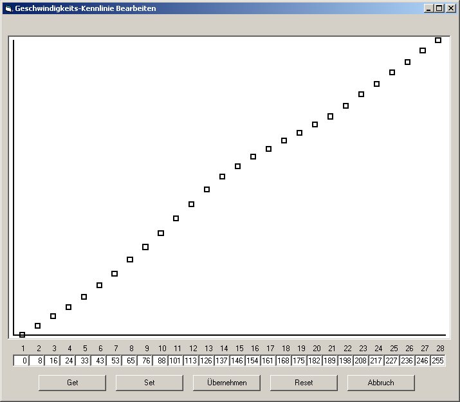Screen dimensions: 460x402
Task: Click the curve point marker above step 24
Action: (x=377, y=84)
